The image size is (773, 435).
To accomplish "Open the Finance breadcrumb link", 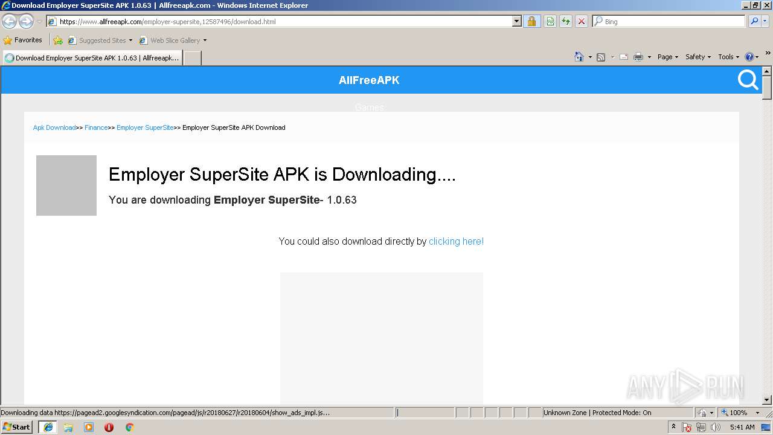I will coord(96,127).
